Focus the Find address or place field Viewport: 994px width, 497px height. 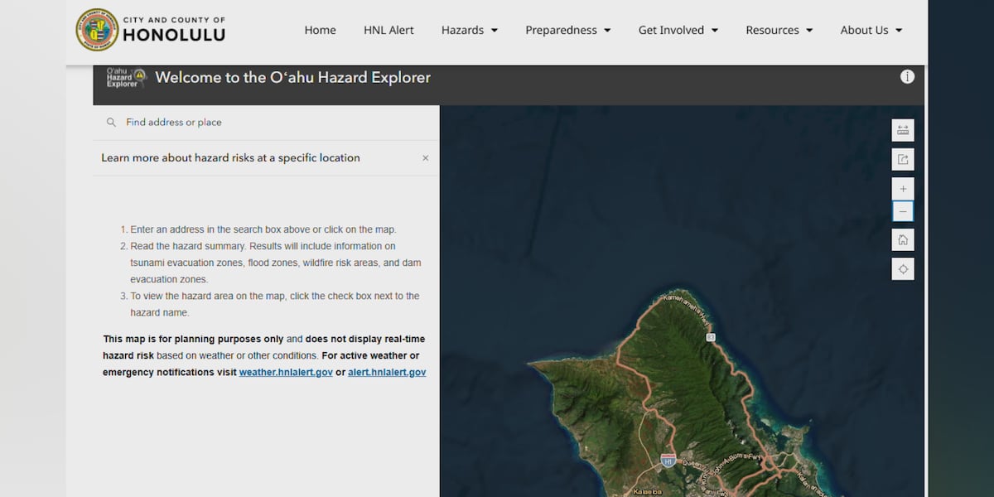tap(266, 123)
